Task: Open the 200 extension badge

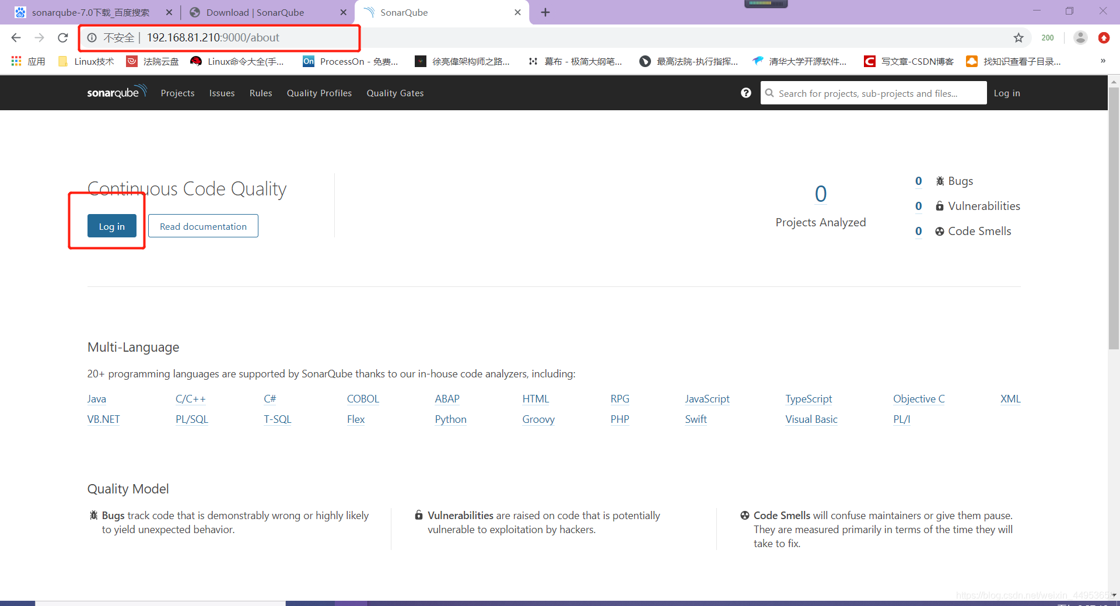Action: coord(1048,38)
